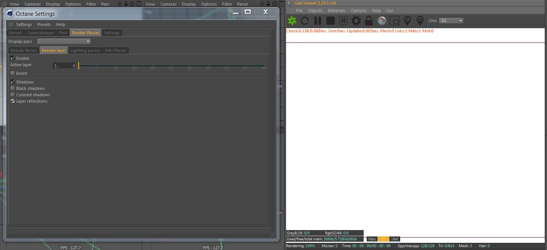Image resolution: width=547 pixels, height=250 pixels.
Task: Click the Active layer stepper arrows
Action: (x=74, y=65)
